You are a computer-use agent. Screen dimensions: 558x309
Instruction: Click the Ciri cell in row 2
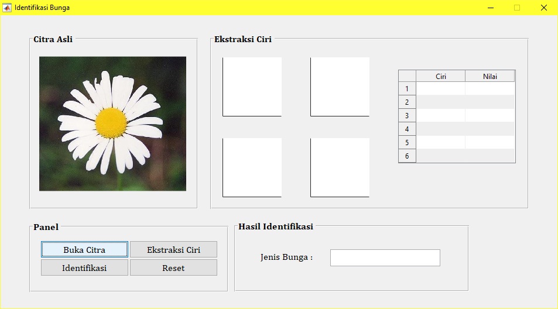coord(440,102)
